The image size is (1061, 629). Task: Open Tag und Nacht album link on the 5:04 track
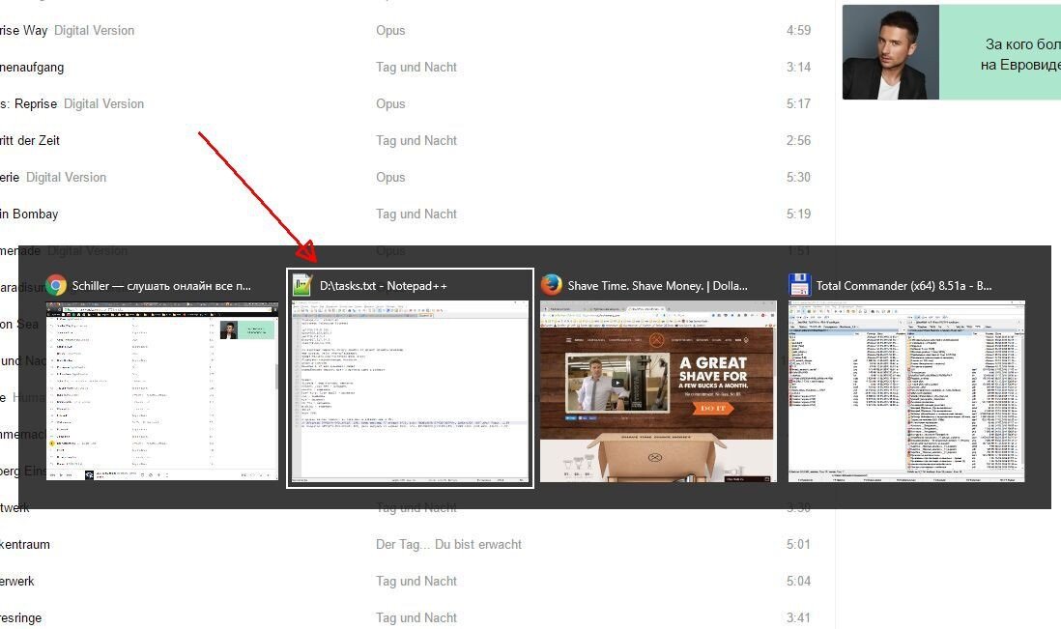point(416,581)
